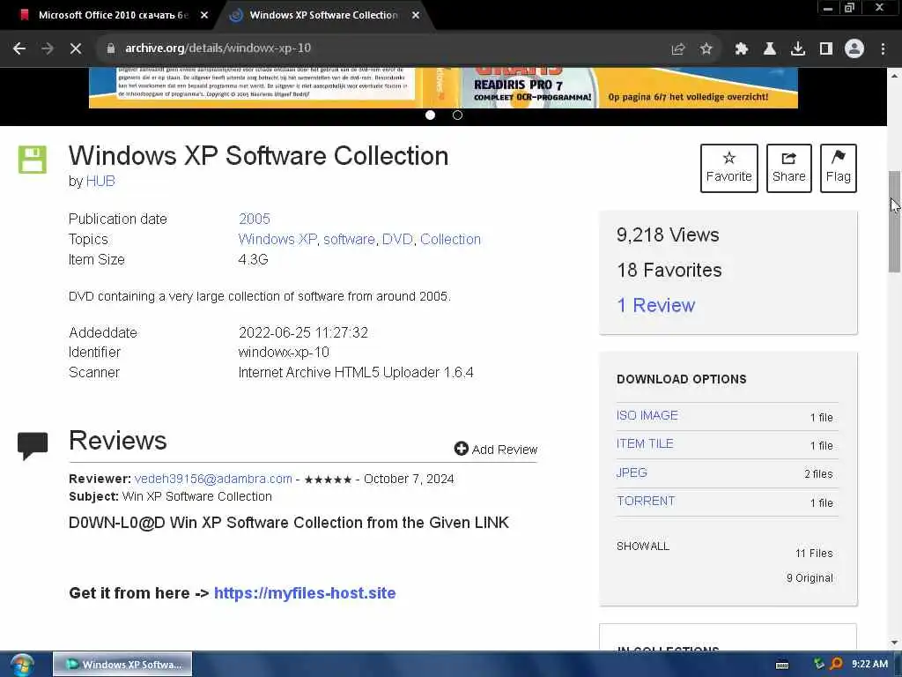The height and width of the screenshot is (677, 902).
Task: Click the browser forward arrow
Action: pyautogui.click(x=48, y=48)
